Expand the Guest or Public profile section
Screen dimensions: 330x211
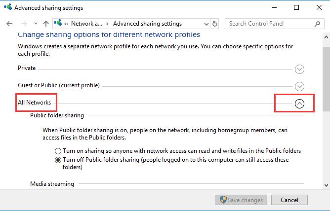299,86
